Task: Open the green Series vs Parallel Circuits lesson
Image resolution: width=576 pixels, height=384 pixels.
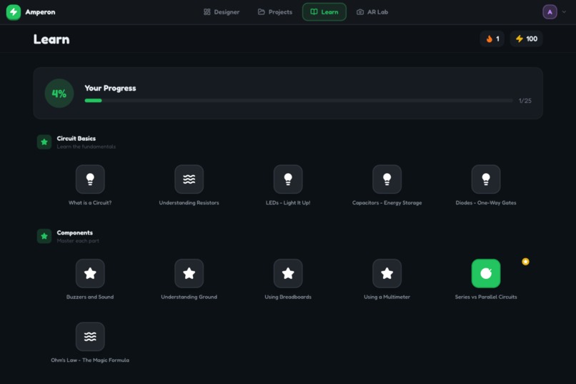Action: 486,273
